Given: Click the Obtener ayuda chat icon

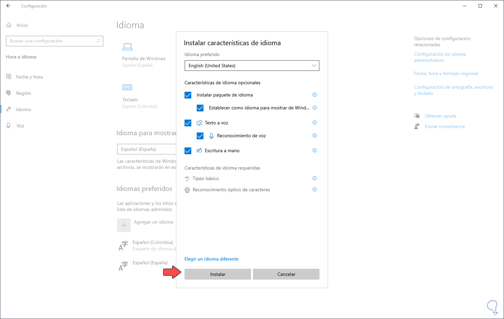Looking at the screenshot, I should 417,116.
